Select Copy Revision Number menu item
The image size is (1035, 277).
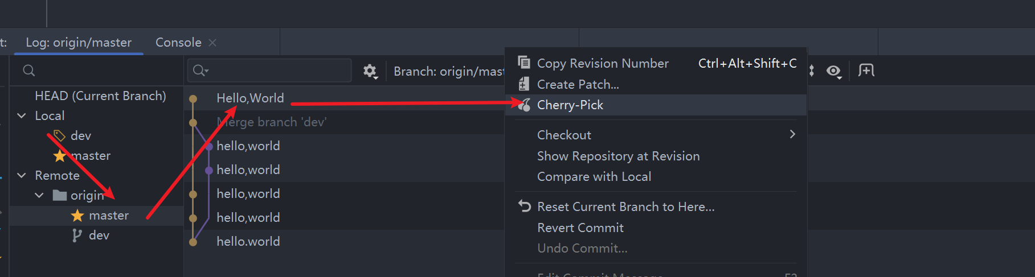603,63
